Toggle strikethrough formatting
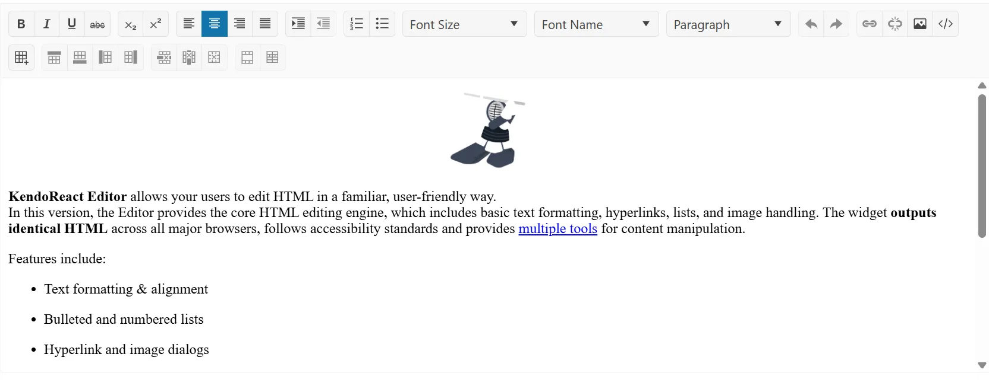This screenshot has height=392, width=989. click(x=97, y=24)
